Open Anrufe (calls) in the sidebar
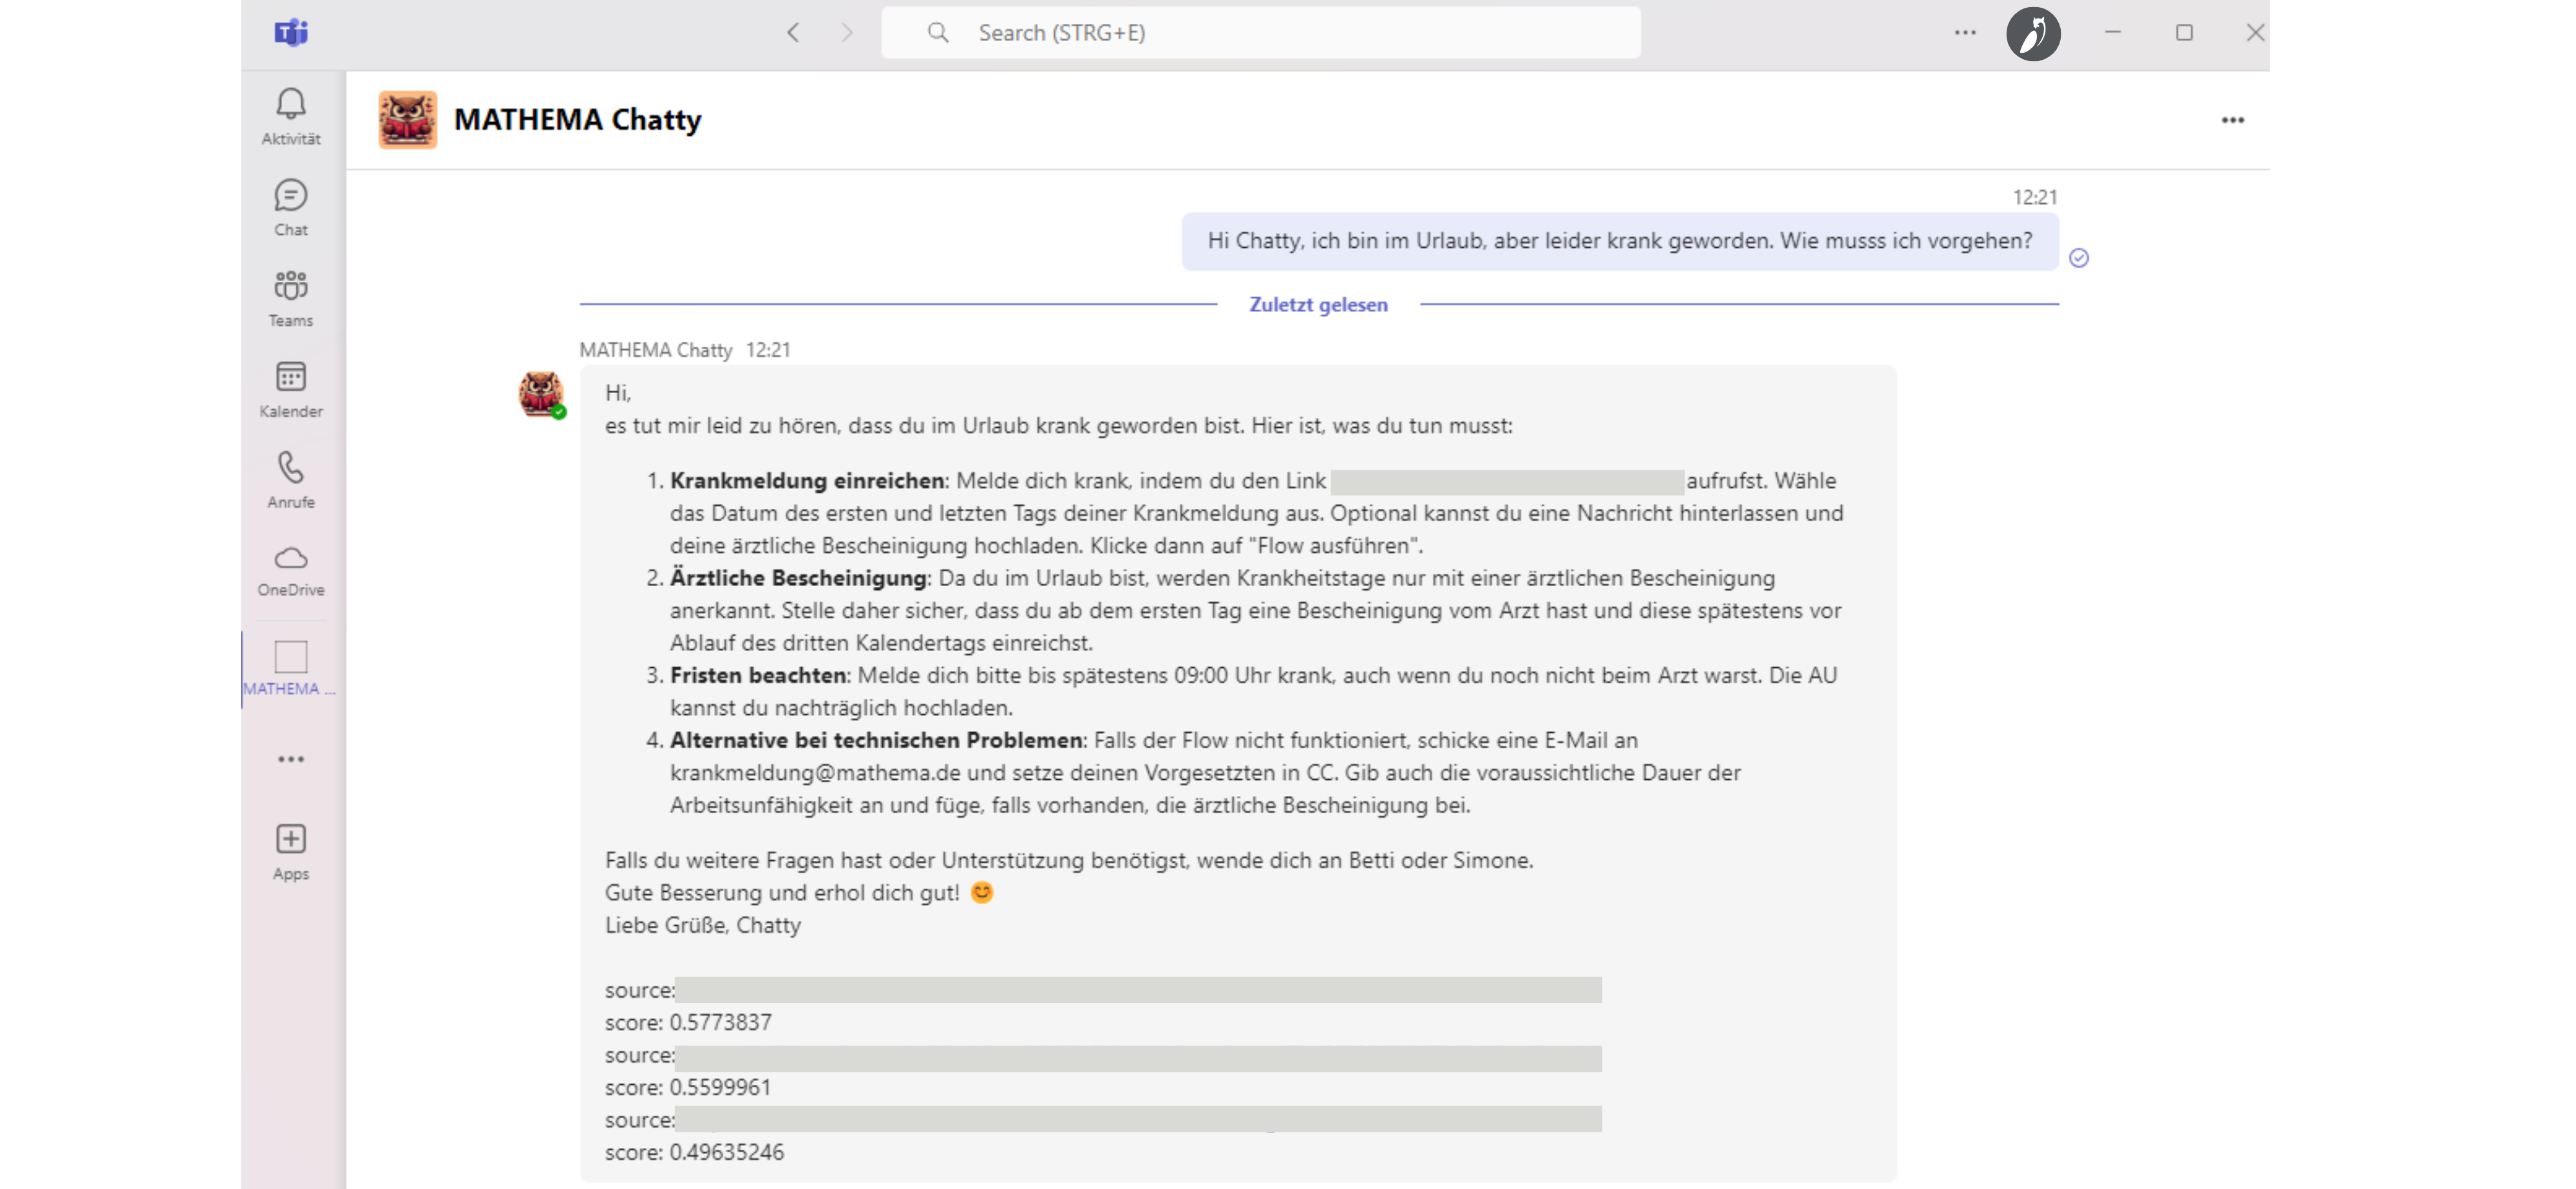Screen dimensions: 2576x1189 [x=291, y=479]
